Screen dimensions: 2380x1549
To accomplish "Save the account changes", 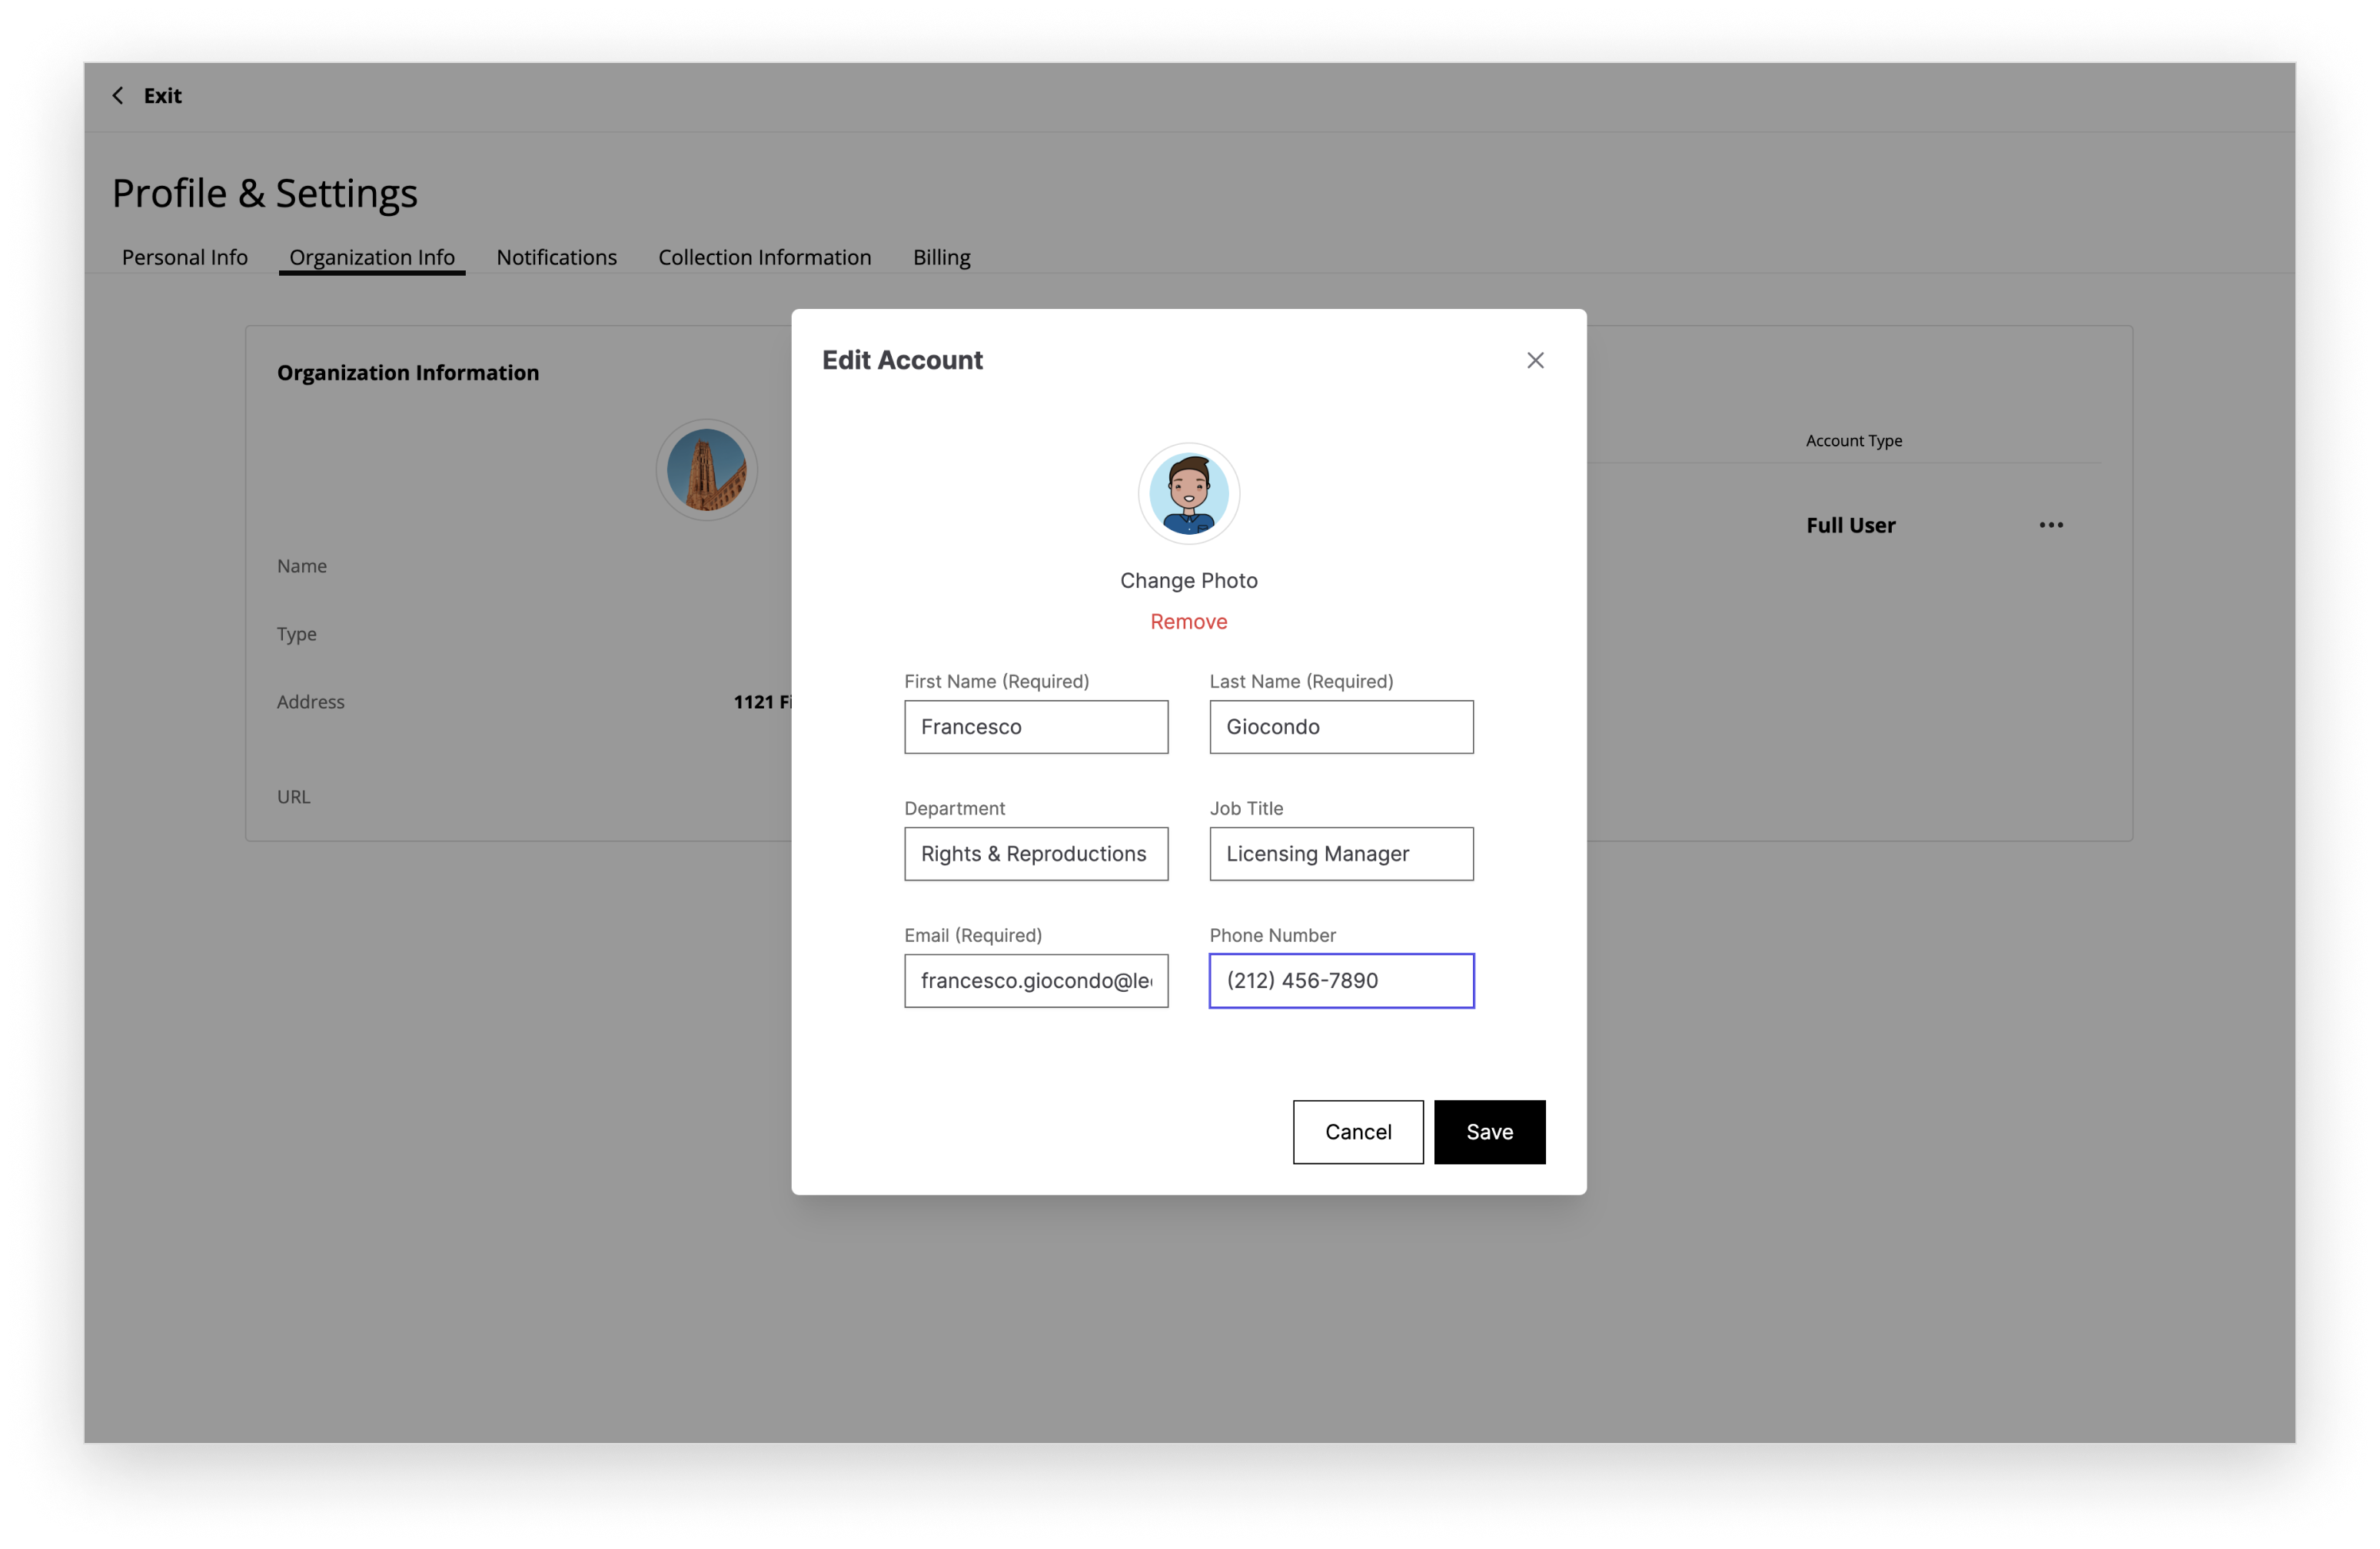I will pos(1489,1131).
